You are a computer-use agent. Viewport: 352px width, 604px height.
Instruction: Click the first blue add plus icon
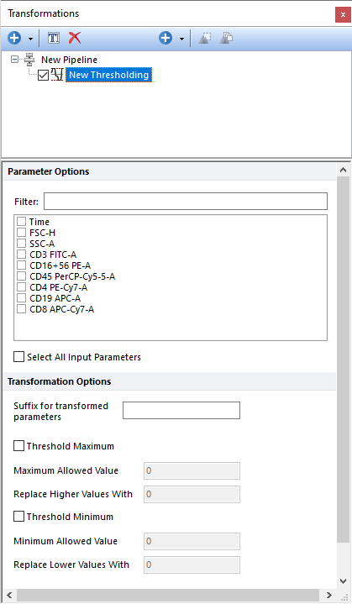coord(14,38)
